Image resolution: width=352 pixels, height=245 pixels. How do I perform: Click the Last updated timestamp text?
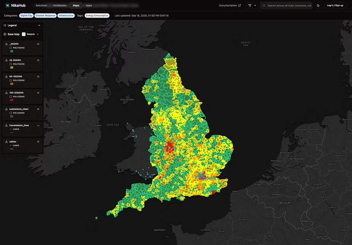[142, 16]
